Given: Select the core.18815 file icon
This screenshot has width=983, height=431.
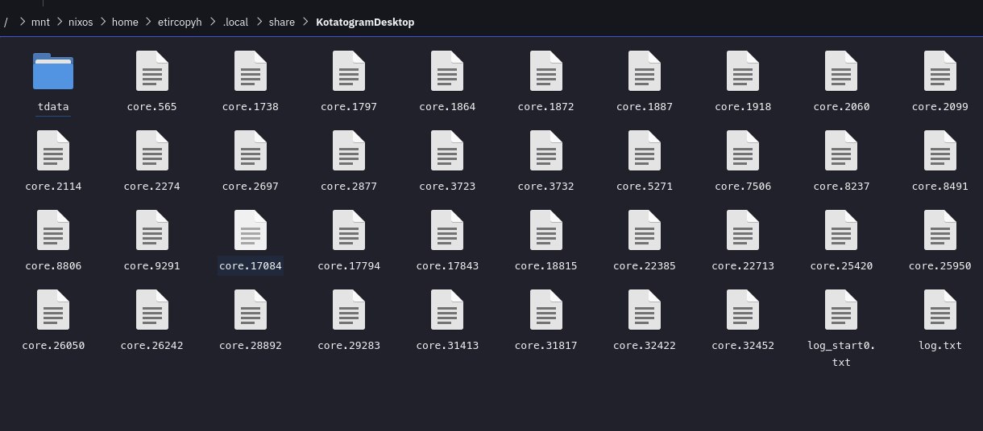Looking at the screenshot, I should [x=545, y=230].
